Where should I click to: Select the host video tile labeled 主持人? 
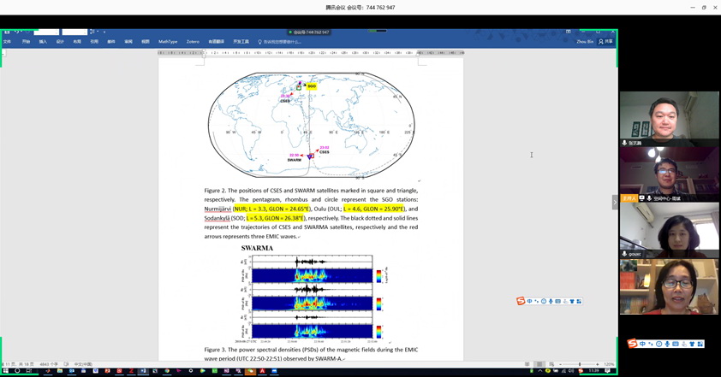(669, 174)
